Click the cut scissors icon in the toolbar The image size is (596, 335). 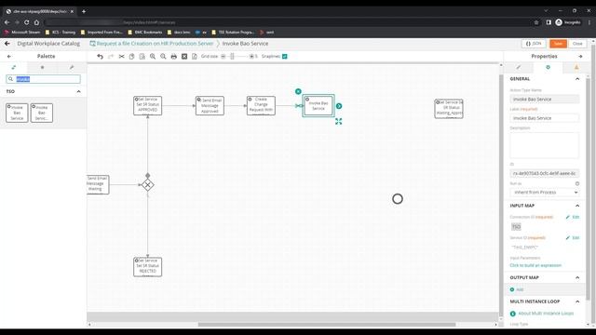121,56
